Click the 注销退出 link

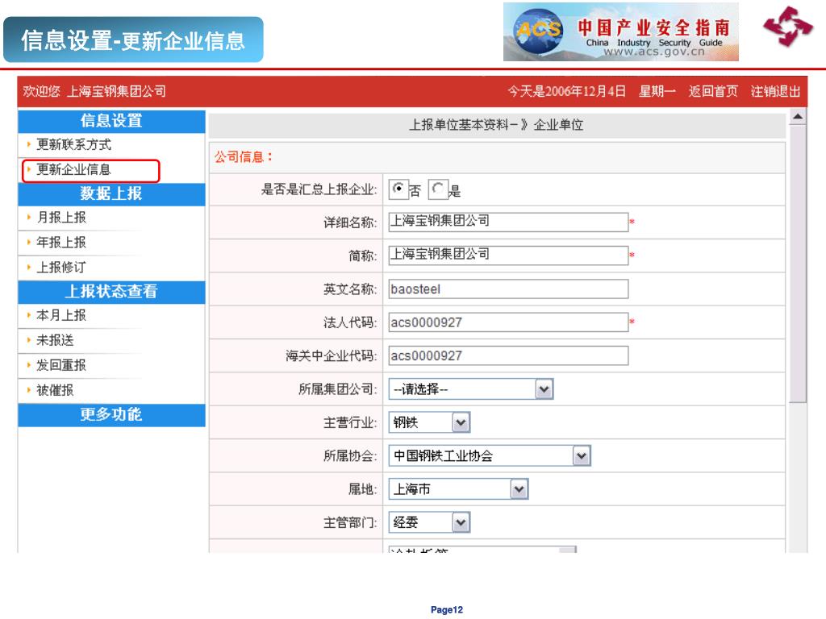(x=775, y=91)
